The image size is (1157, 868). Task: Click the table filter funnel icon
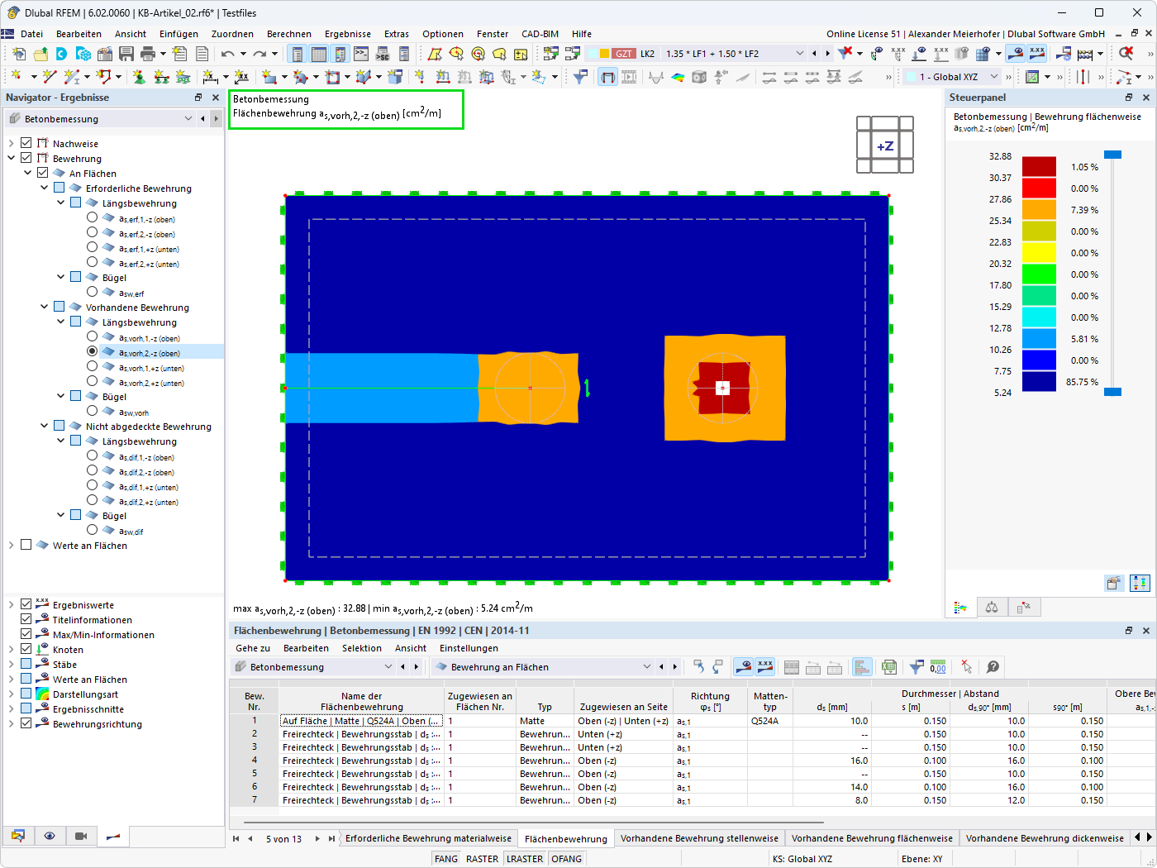[917, 667]
